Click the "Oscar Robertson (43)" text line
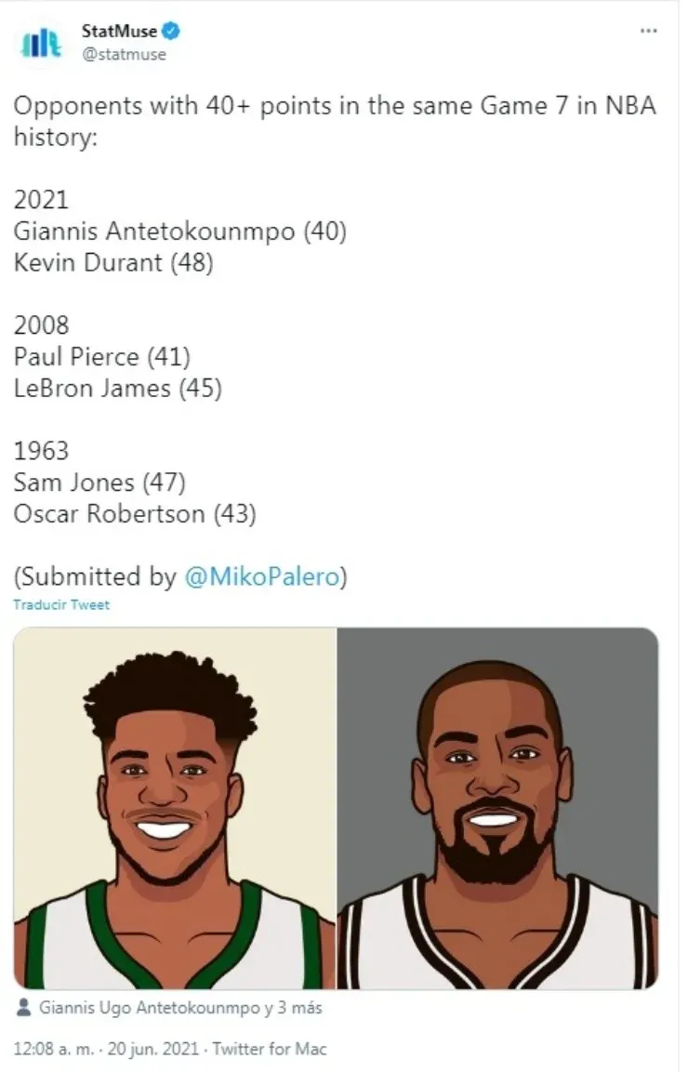The height and width of the screenshot is (1072, 688). (134, 512)
